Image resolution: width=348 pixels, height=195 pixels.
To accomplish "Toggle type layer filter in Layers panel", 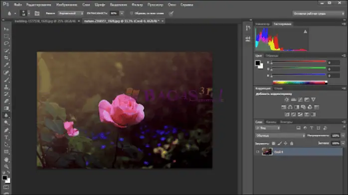I will [312, 128].
